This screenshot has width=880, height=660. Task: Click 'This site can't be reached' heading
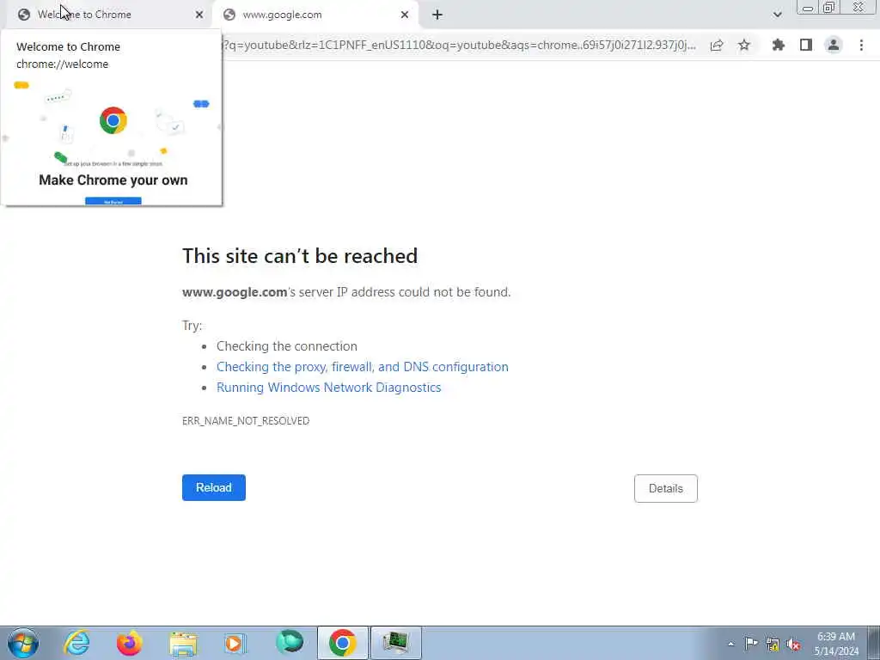coord(300,256)
